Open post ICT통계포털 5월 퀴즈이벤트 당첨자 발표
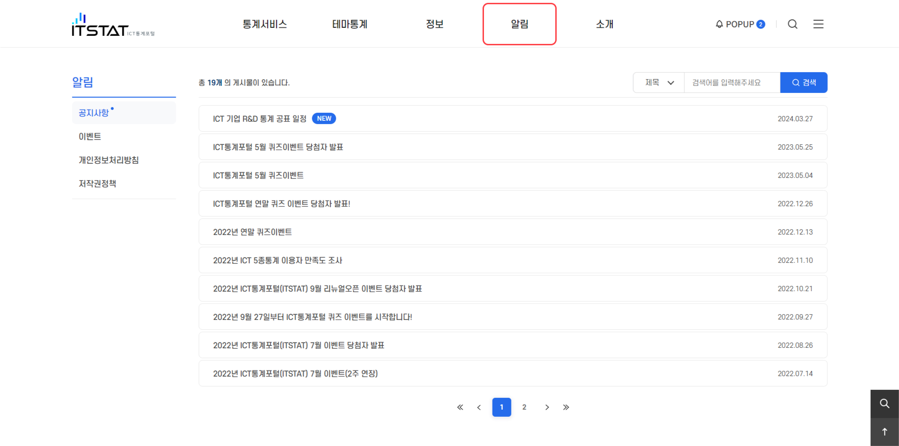This screenshot has height=446, width=899. (x=513, y=147)
